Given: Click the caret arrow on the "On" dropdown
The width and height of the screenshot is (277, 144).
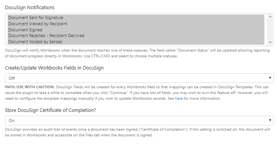Looking at the screenshot, I should click(270, 120).
